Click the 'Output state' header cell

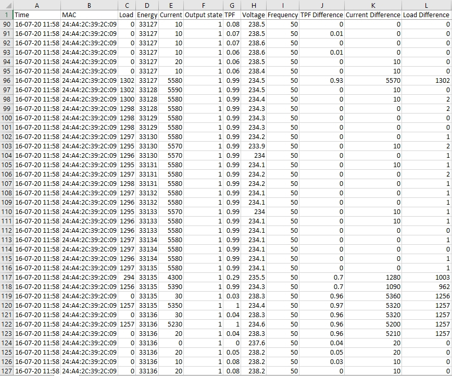tap(203, 15)
